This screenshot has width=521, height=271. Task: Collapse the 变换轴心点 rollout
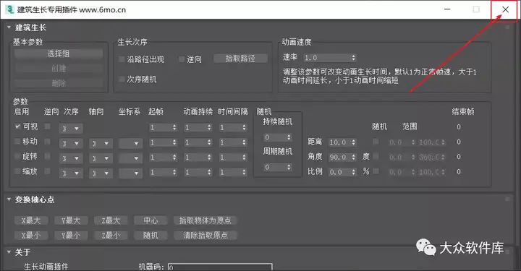coord(9,199)
